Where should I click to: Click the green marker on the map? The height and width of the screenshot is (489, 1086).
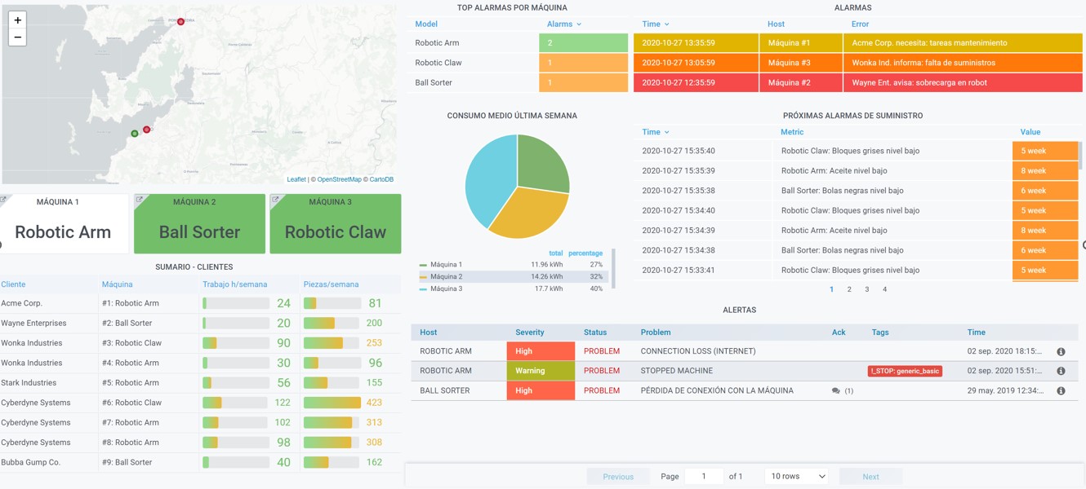coord(135,134)
